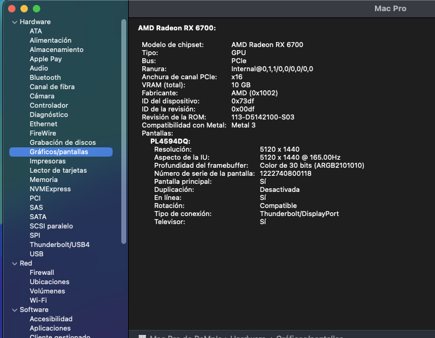435x338 pixels.
Task: Collapse the Software section chevron
Action: 15,310
